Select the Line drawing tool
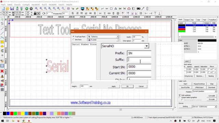Screen dimensions: 219x123 [x=2, y=29]
